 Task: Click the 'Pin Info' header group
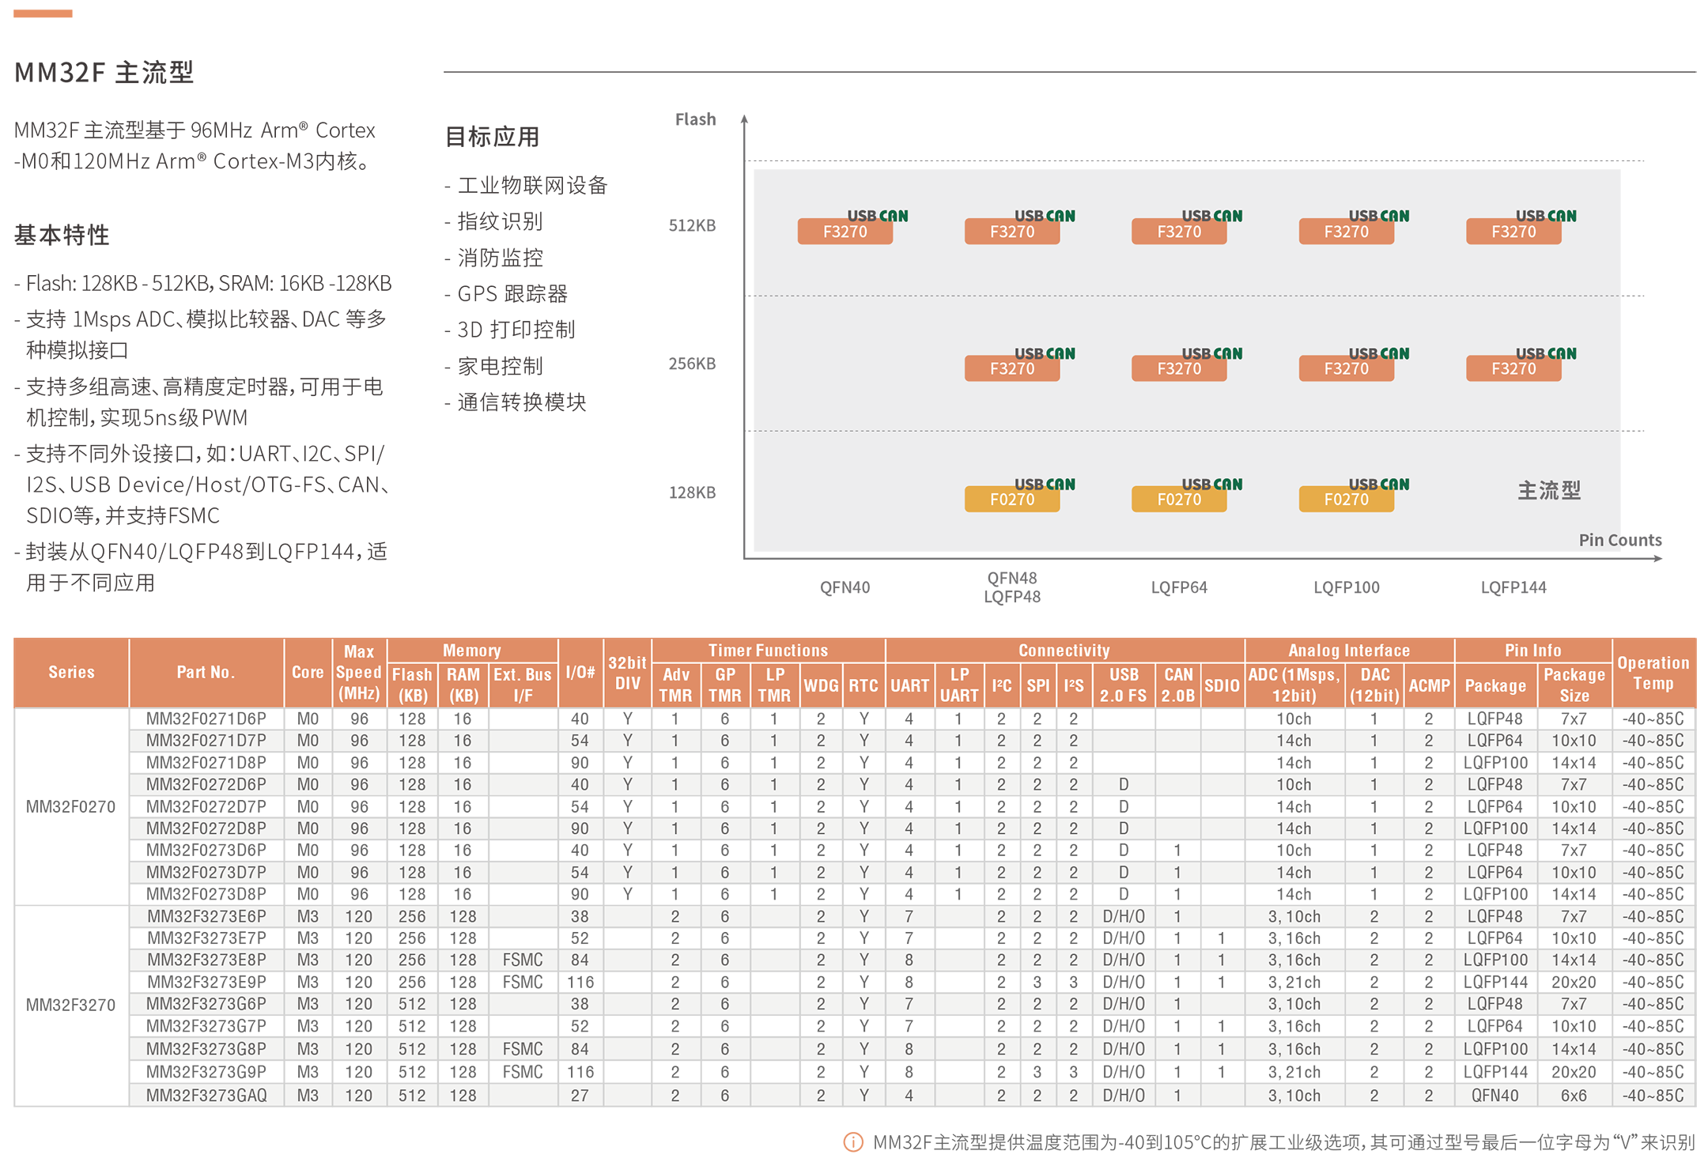coord(1532,650)
